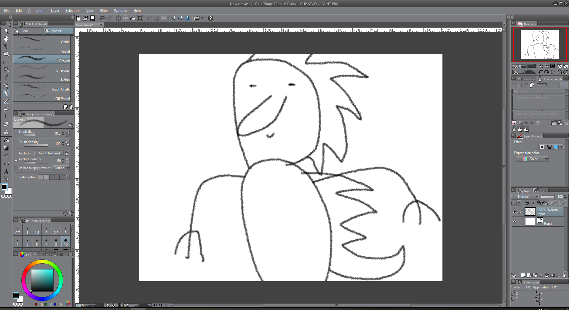Click the Scale/Rotate transform icon in the command bar
The height and width of the screenshot is (310, 569).
[140, 18]
